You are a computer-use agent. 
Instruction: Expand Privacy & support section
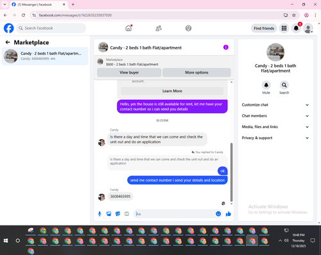(275, 138)
